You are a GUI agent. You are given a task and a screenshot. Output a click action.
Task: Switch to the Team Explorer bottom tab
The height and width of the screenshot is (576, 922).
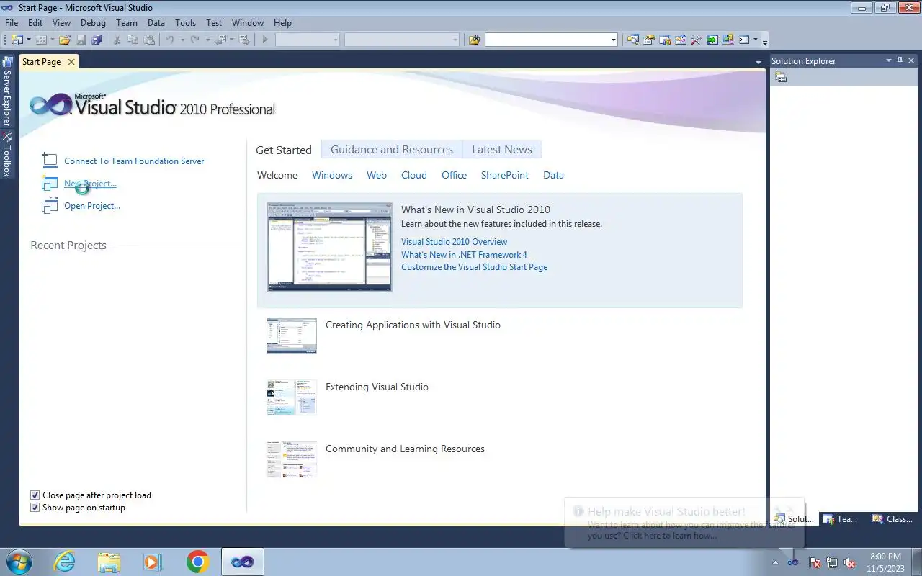click(840, 518)
